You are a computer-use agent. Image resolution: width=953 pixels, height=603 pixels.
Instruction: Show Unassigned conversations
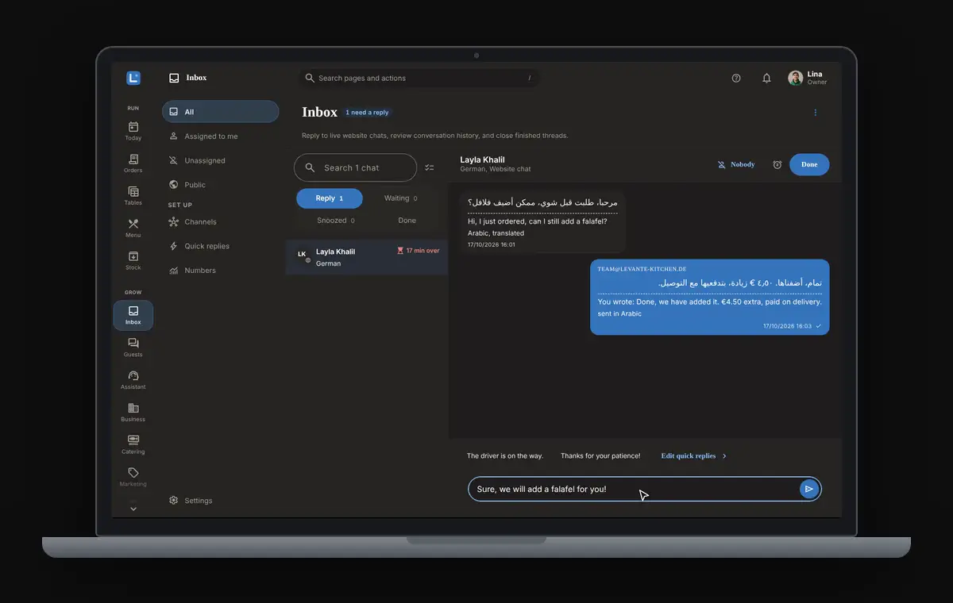tap(220, 160)
